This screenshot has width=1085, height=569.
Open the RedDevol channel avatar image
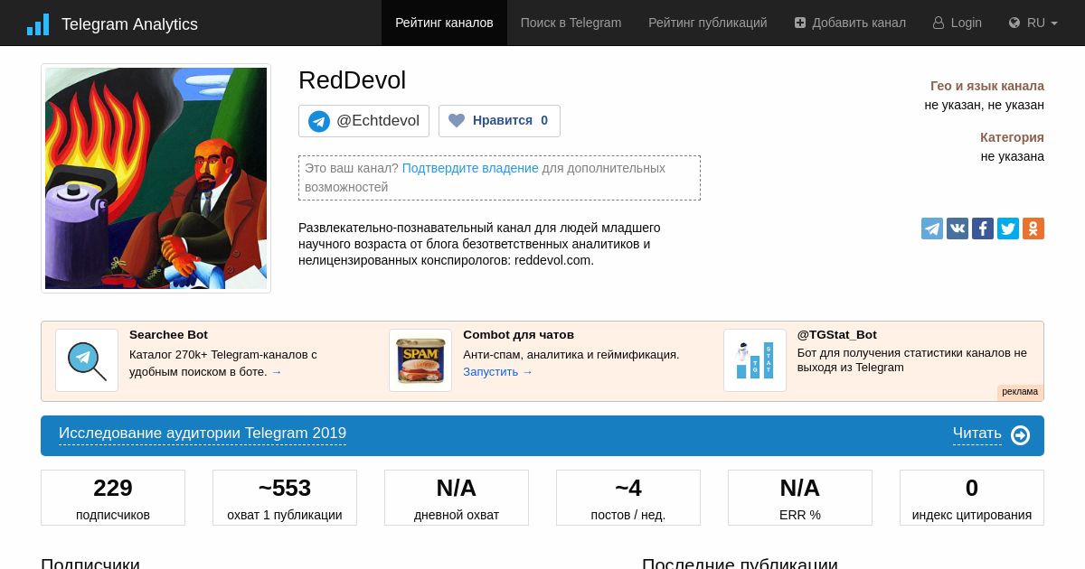(x=156, y=178)
